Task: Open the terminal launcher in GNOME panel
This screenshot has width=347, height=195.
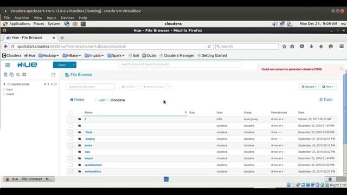Action: (83, 24)
